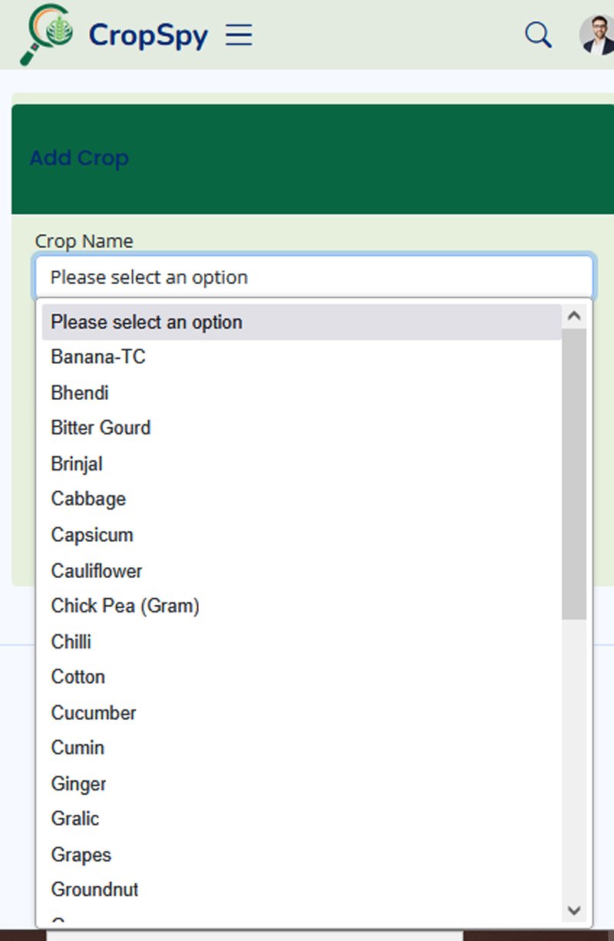The width and height of the screenshot is (614, 941).
Task: Select 'Please select an option' list entry
Action: click(x=301, y=322)
